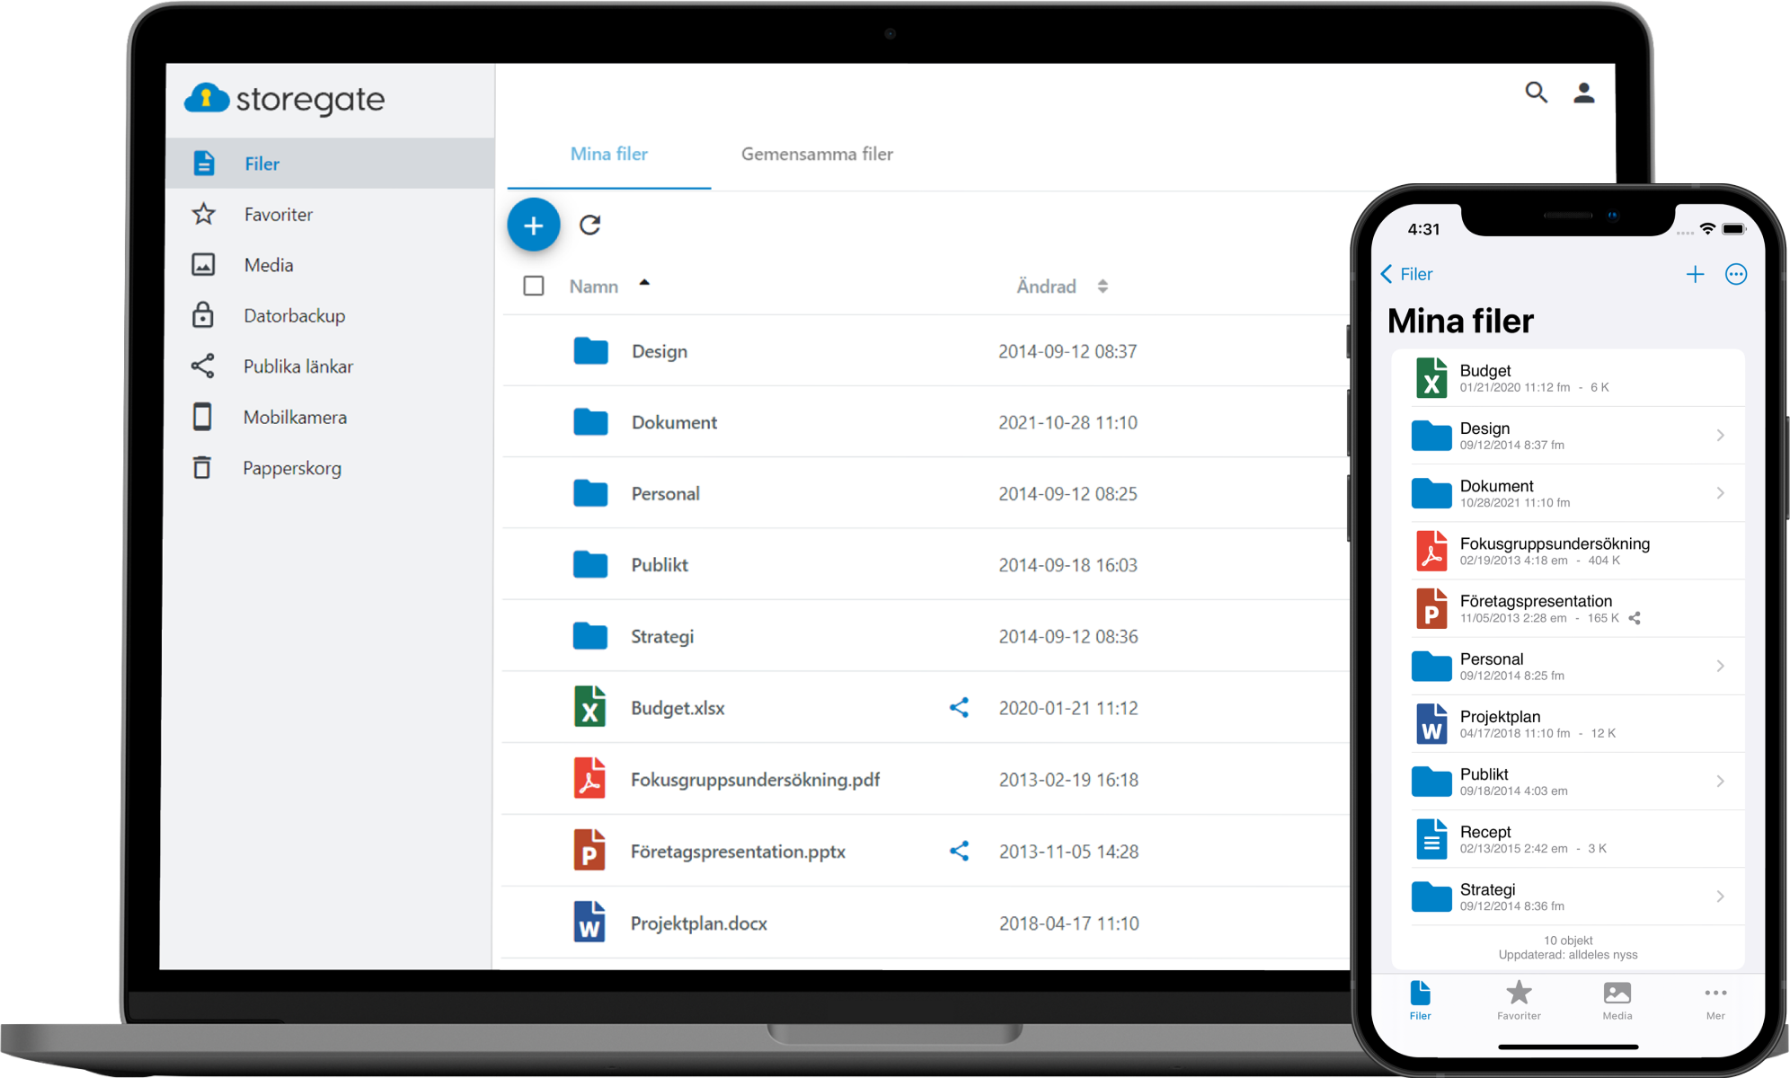The width and height of the screenshot is (1790, 1078).
Task: Toggle the Ändrad sort arrows
Action: (x=1103, y=287)
